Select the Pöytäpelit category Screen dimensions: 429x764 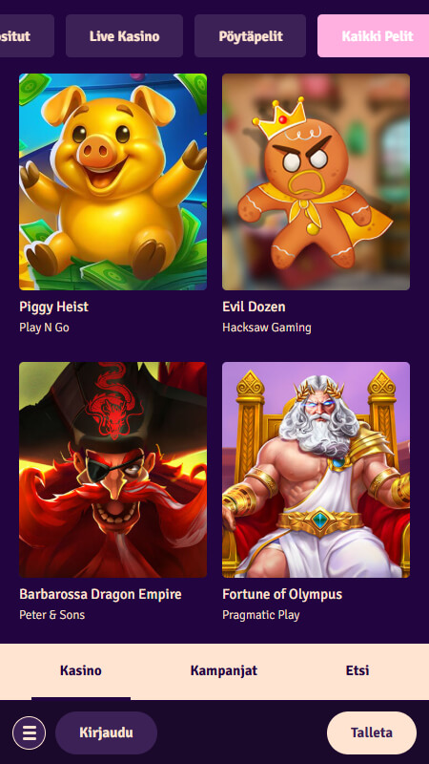click(251, 36)
